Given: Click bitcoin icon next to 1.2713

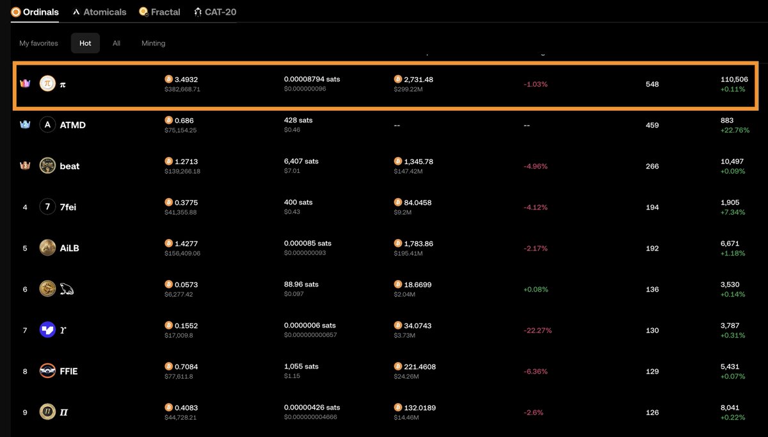Looking at the screenshot, I should [169, 161].
